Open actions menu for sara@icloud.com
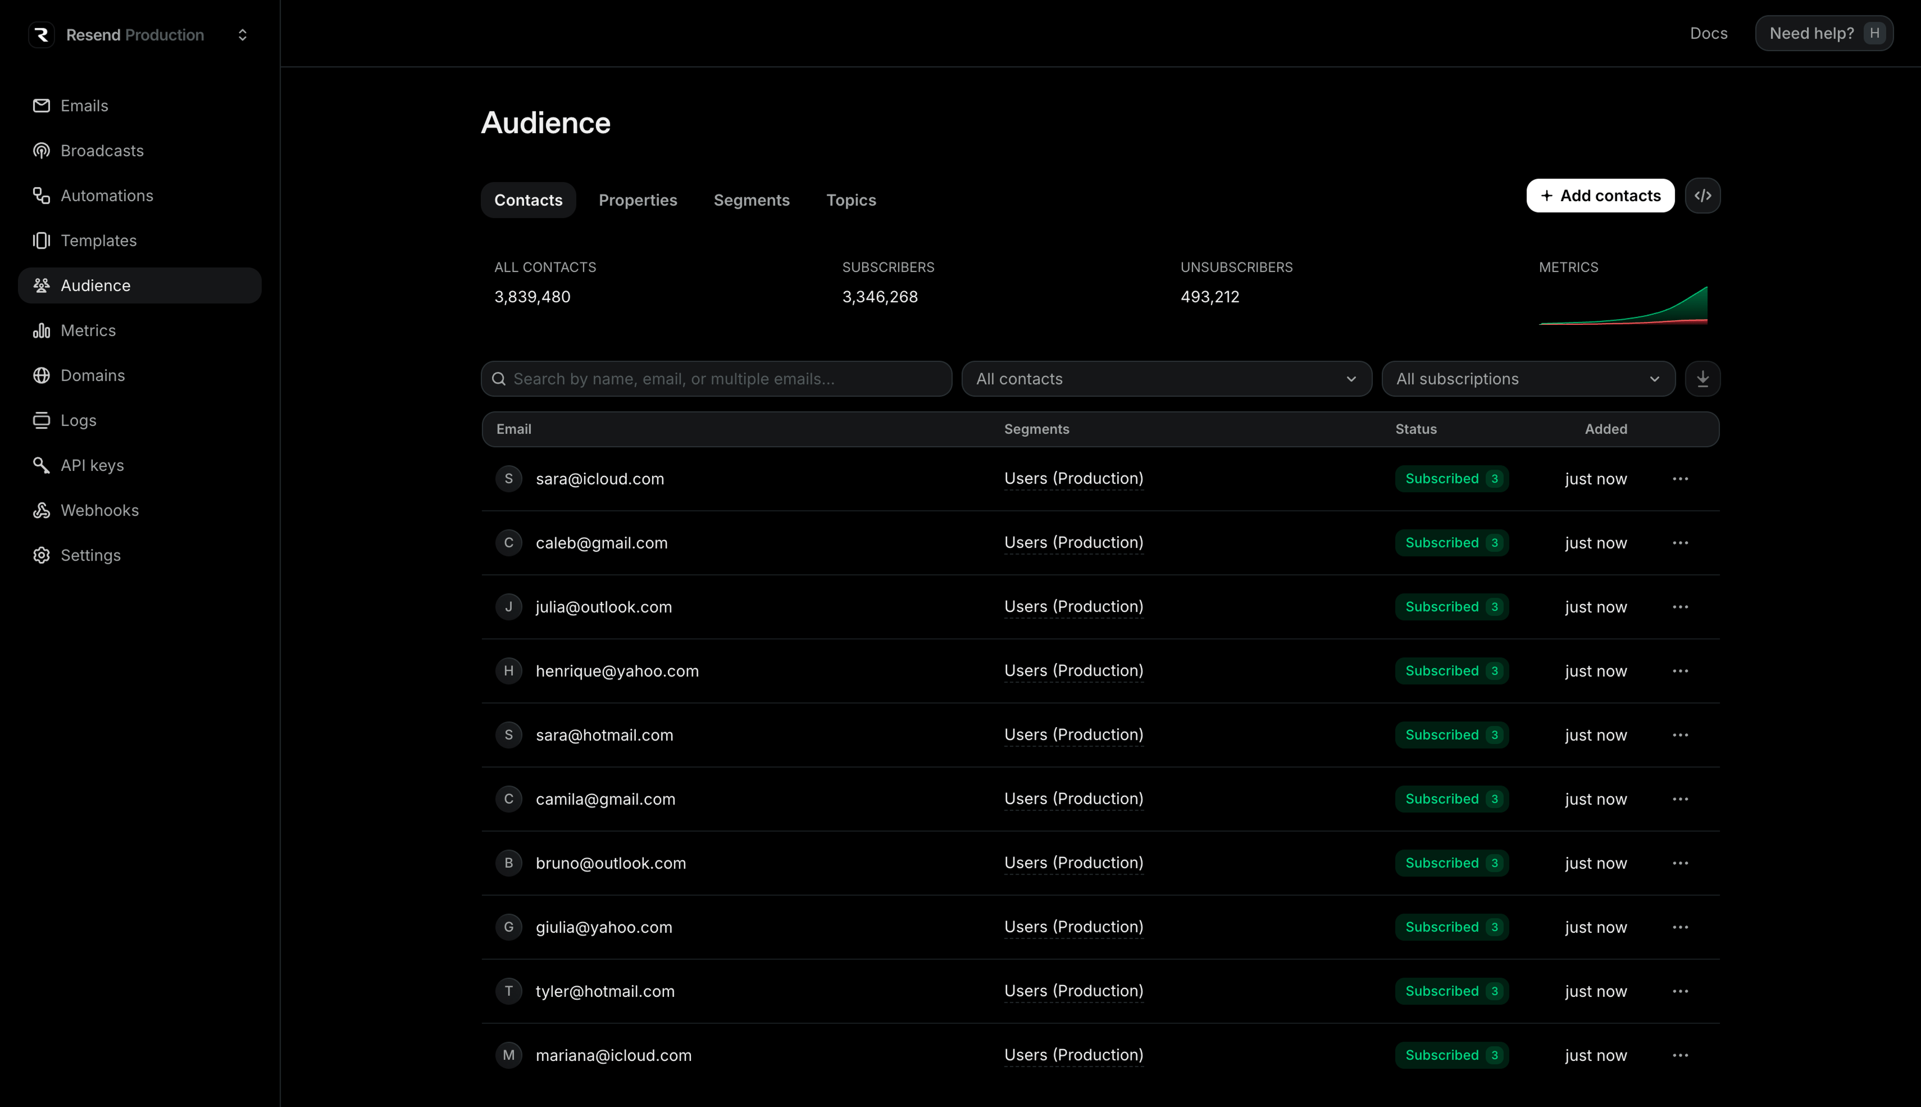 [1680, 479]
